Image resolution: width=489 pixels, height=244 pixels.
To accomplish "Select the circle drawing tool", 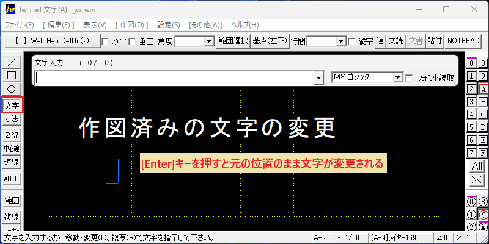I will pos(12,89).
